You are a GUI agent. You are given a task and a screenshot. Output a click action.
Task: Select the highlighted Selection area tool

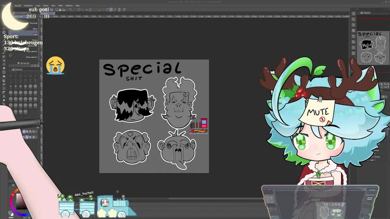(x=4, y=32)
